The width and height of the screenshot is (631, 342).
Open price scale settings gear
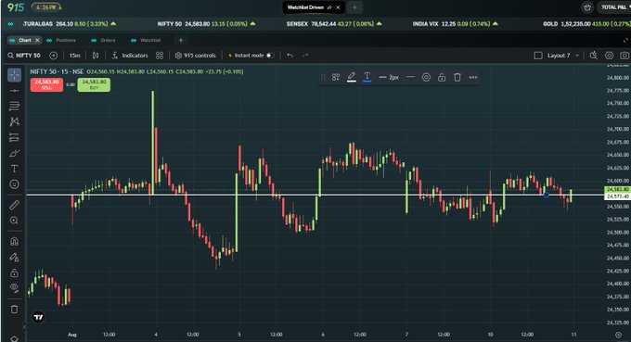coord(618,335)
